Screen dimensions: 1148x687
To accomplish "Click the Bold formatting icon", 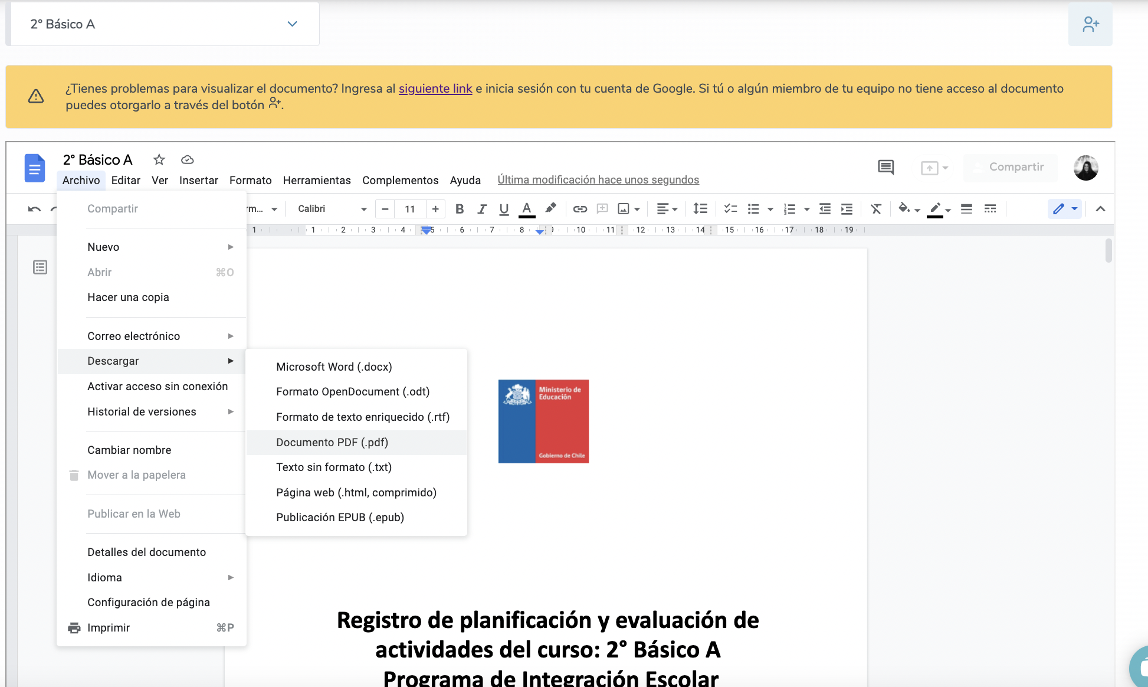I will [x=460, y=209].
